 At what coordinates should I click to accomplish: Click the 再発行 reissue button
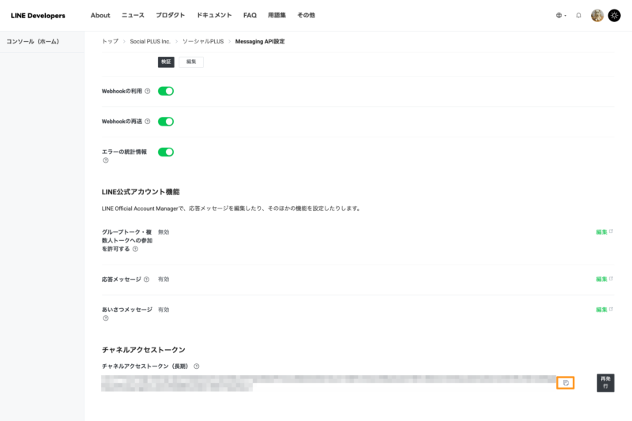coord(605,383)
